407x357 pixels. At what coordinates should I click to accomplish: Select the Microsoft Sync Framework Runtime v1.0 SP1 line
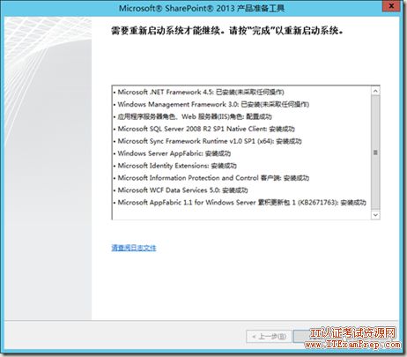(207, 141)
